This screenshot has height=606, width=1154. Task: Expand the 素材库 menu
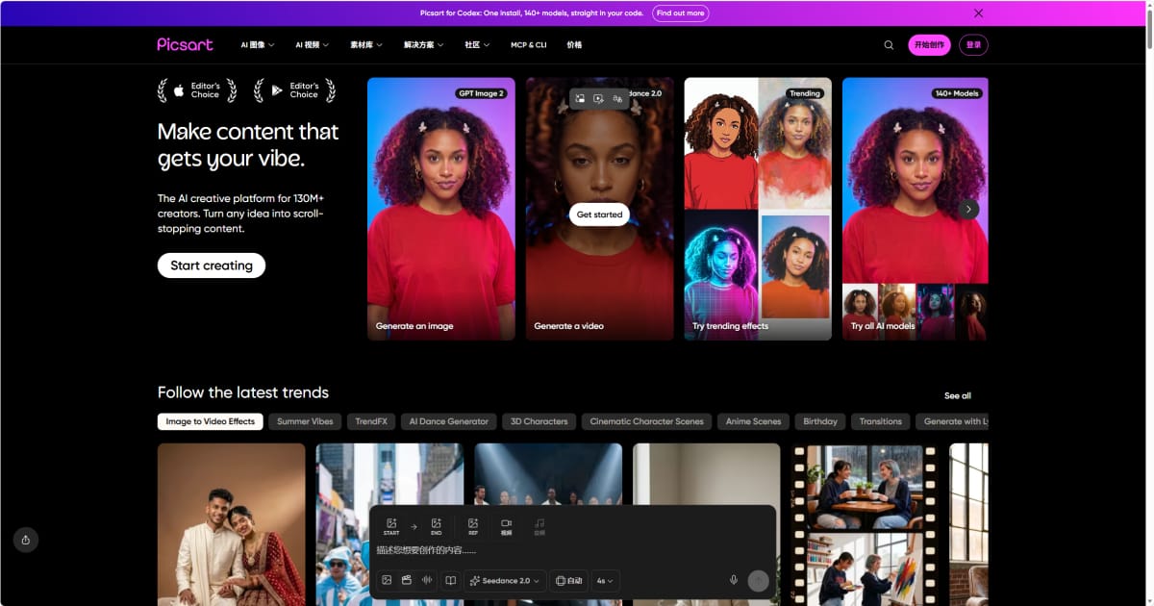click(366, 45)
